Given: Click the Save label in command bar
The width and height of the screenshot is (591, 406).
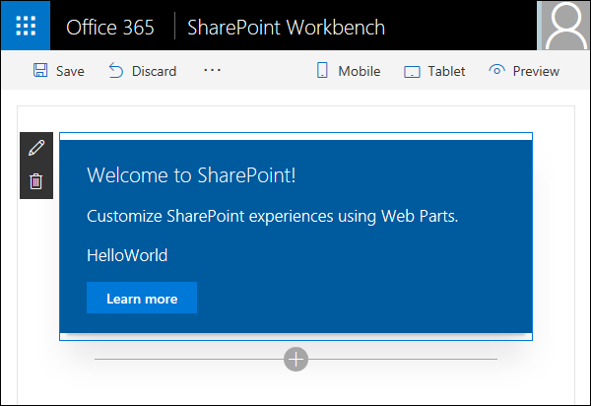Looking at the screenshot, I should [70, 71].
